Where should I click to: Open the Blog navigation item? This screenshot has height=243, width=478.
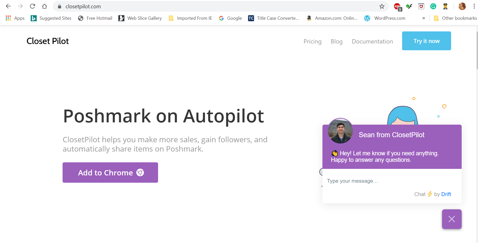pyautogui.click(x=337, y=41)
